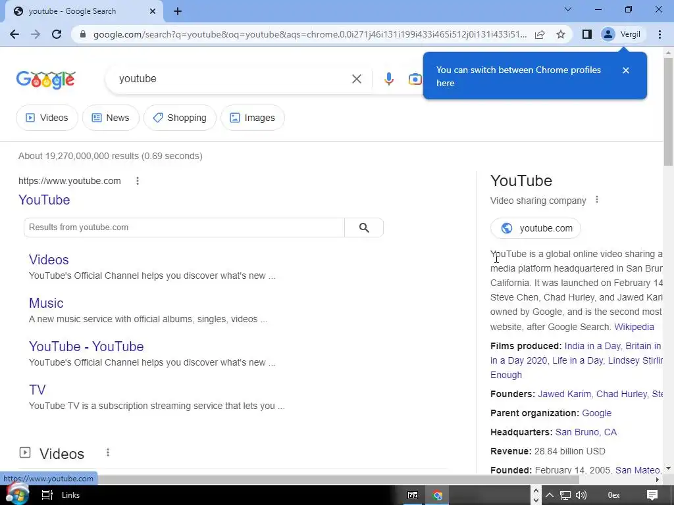This screenshot has width=674, height=505.
Task: Open the San Mateo founded location link
Action: pyautogui.click(x=637, y=470)
